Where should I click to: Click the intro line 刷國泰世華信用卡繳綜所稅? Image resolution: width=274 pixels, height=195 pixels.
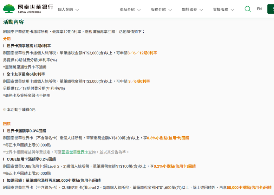(x=74, y=32)
